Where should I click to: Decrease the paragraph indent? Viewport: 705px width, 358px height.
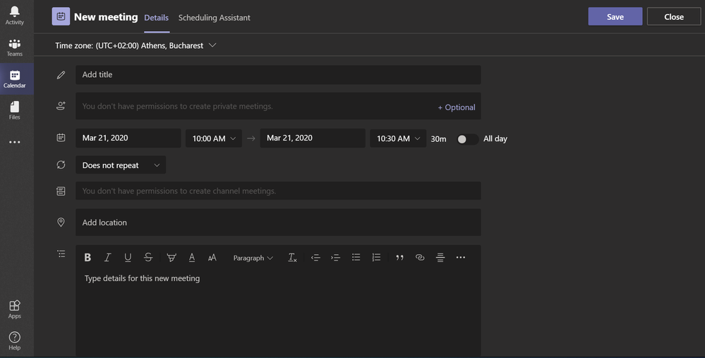(315, 257)
